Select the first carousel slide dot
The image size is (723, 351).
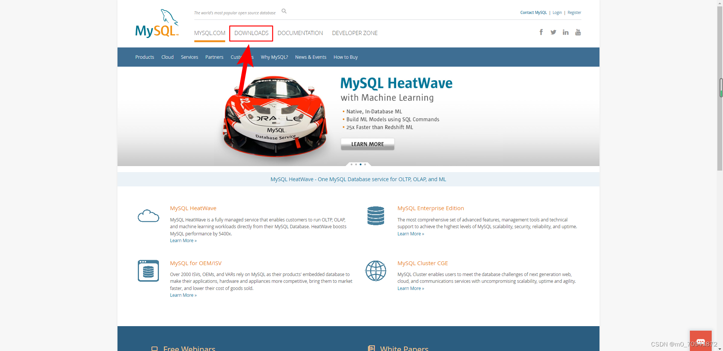(351, 165)
